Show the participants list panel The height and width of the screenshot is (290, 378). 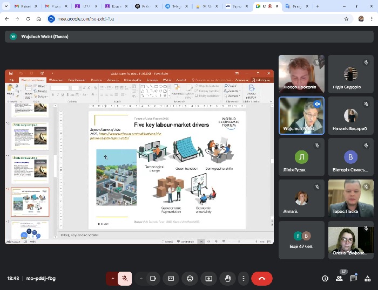point(340,279)
